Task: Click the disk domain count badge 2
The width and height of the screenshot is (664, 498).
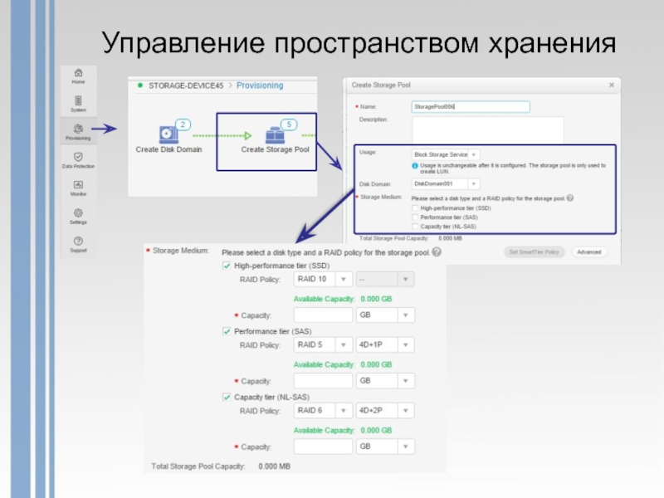Action: (183, 124)
